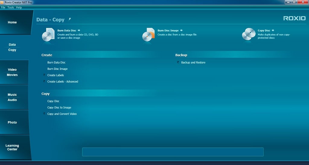Click 'Make duplicates of non copy-protected discs' text
This screenshot has height=165, width=309.
point(274,36)
